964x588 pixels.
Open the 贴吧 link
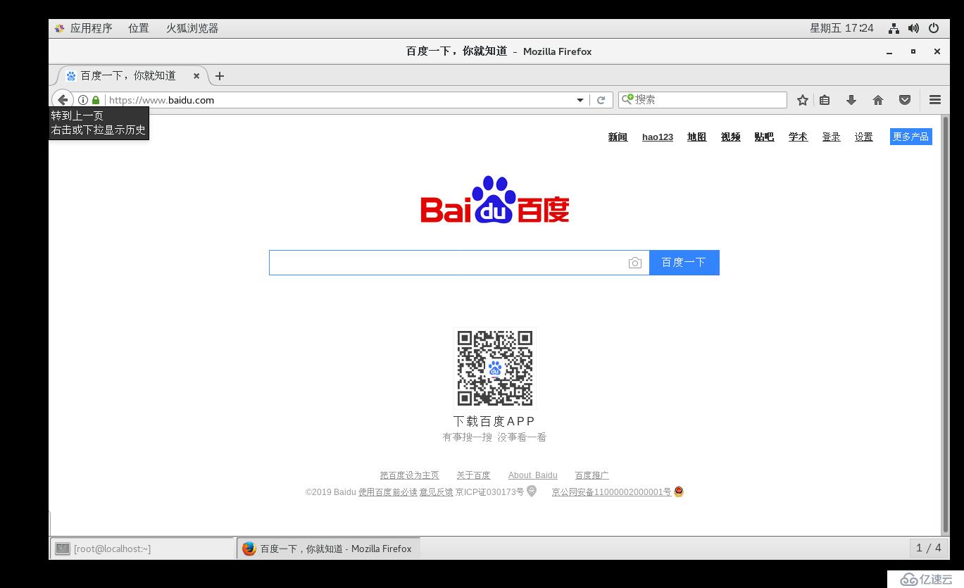point(764,137)
